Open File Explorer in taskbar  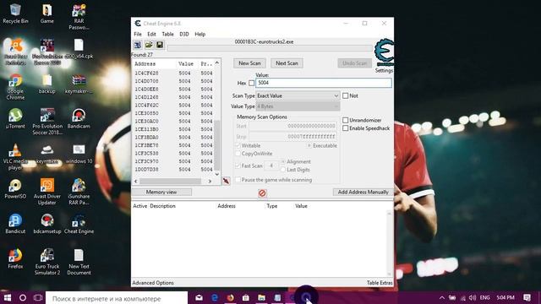pos(261,297)
